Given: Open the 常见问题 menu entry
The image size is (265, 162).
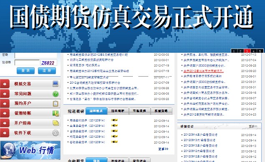Looking at the screenshot, I should pos(30,94).
